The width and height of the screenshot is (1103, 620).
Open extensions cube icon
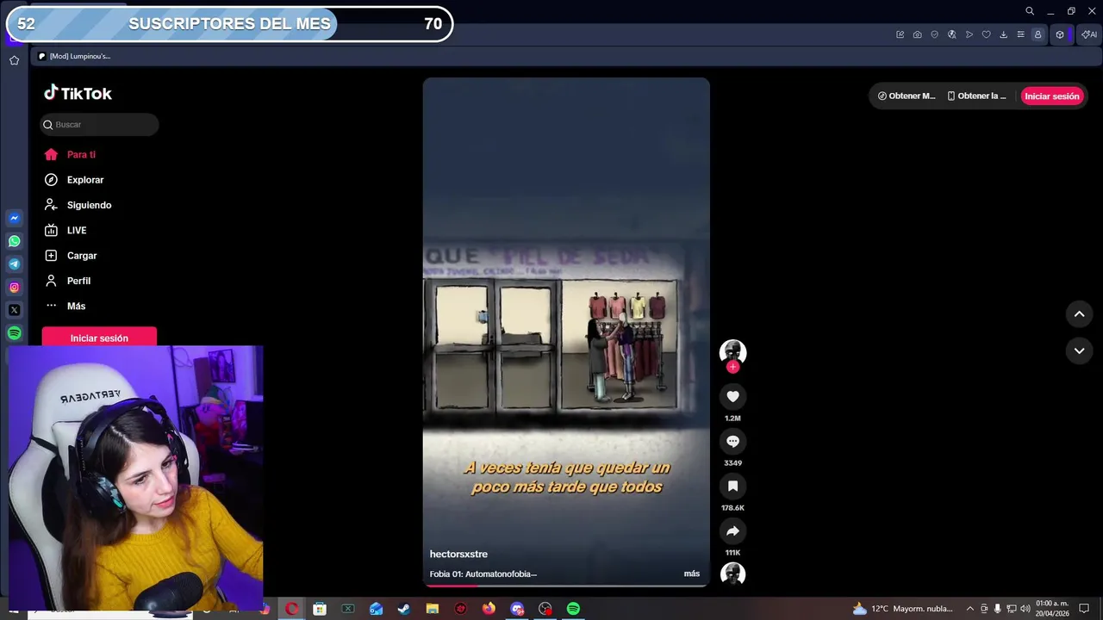click(x=1060, y=34)
